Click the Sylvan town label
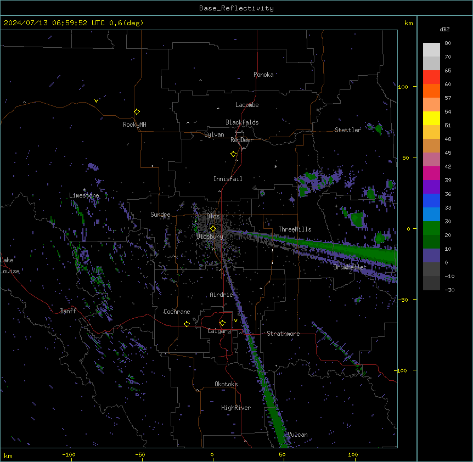 tap(214, 134)
